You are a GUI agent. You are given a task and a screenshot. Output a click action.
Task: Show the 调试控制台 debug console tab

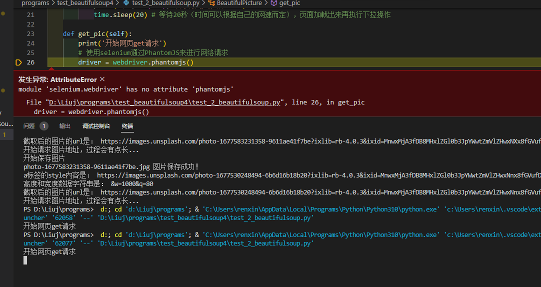[96, 126]
